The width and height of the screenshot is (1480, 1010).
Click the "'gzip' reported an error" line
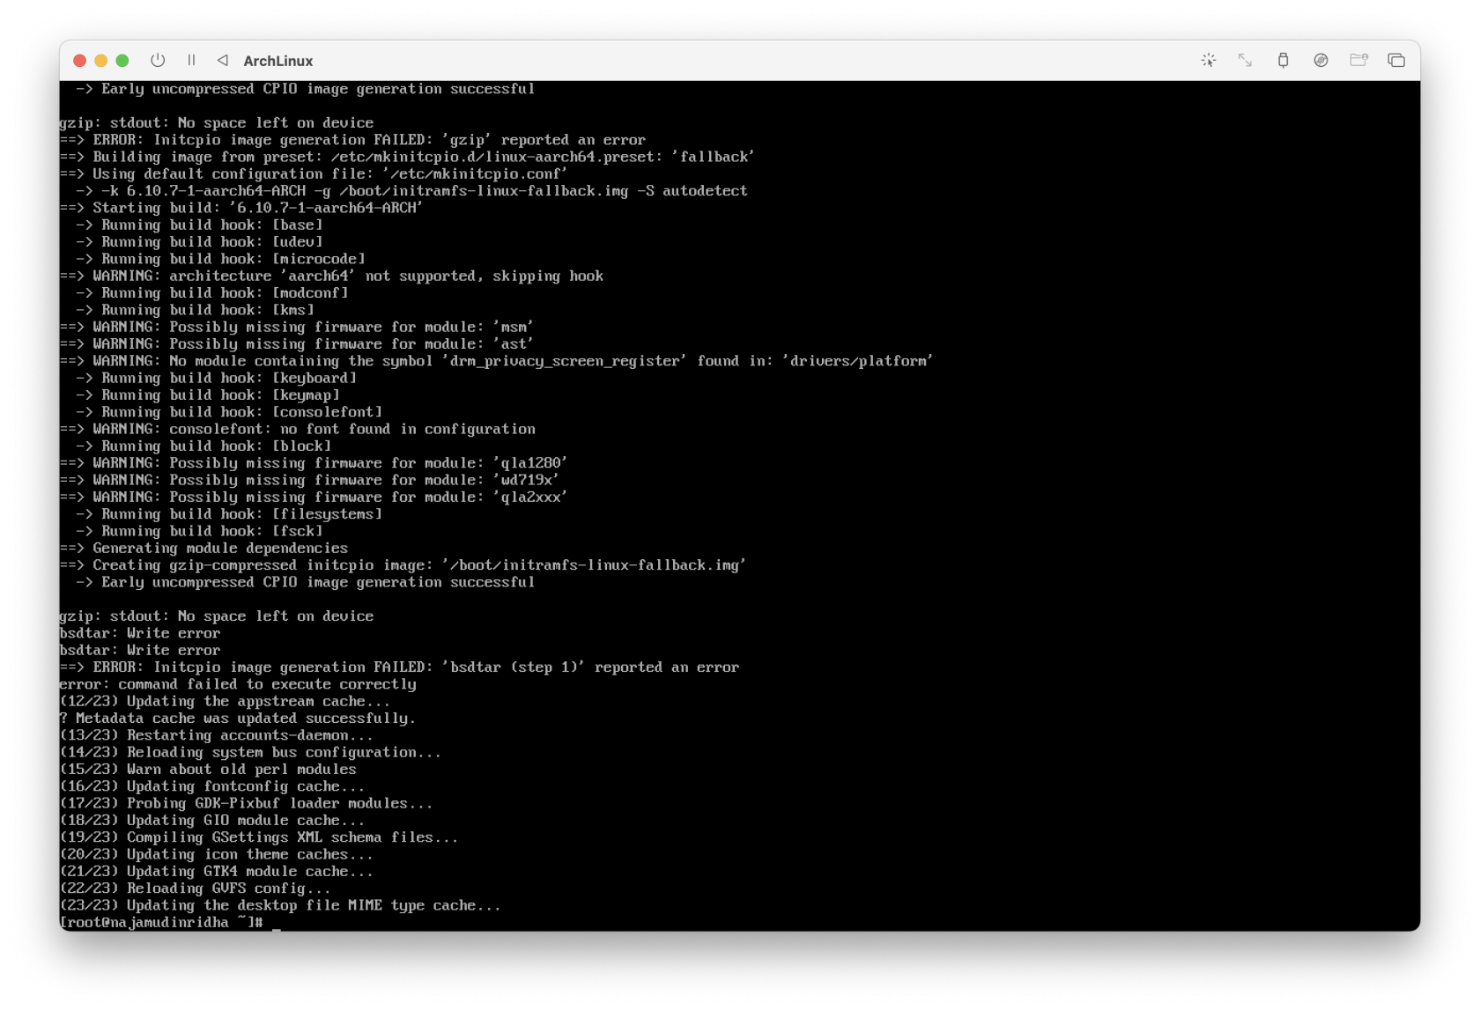coord(353,140)
